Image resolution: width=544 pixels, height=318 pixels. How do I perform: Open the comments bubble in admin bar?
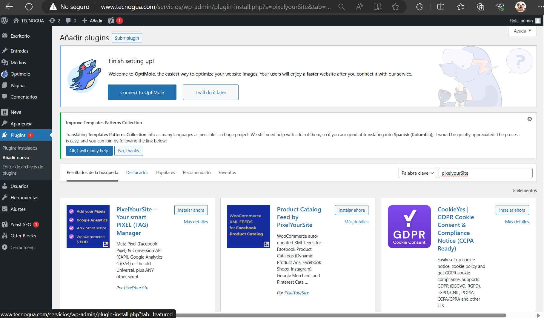pyautogui.click(x=71, y=21)
